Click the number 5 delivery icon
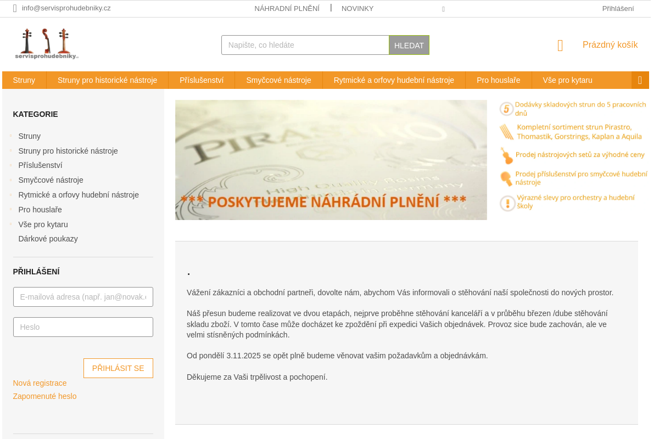This screenshot has height=439, width=659. (x=506, y=109)
